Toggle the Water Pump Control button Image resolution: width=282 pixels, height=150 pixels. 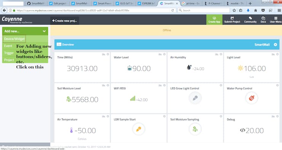tap(252, 98)
